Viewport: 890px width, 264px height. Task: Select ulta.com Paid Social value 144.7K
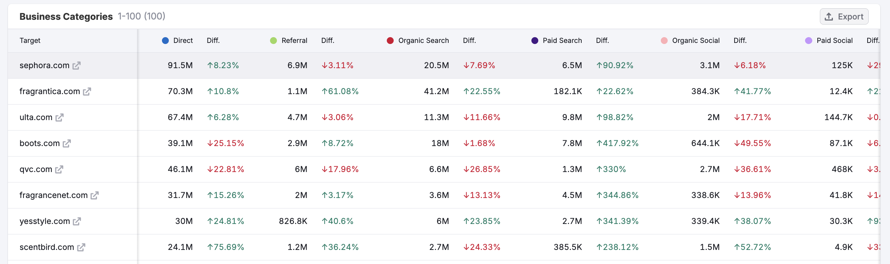(x=838, y=117)
